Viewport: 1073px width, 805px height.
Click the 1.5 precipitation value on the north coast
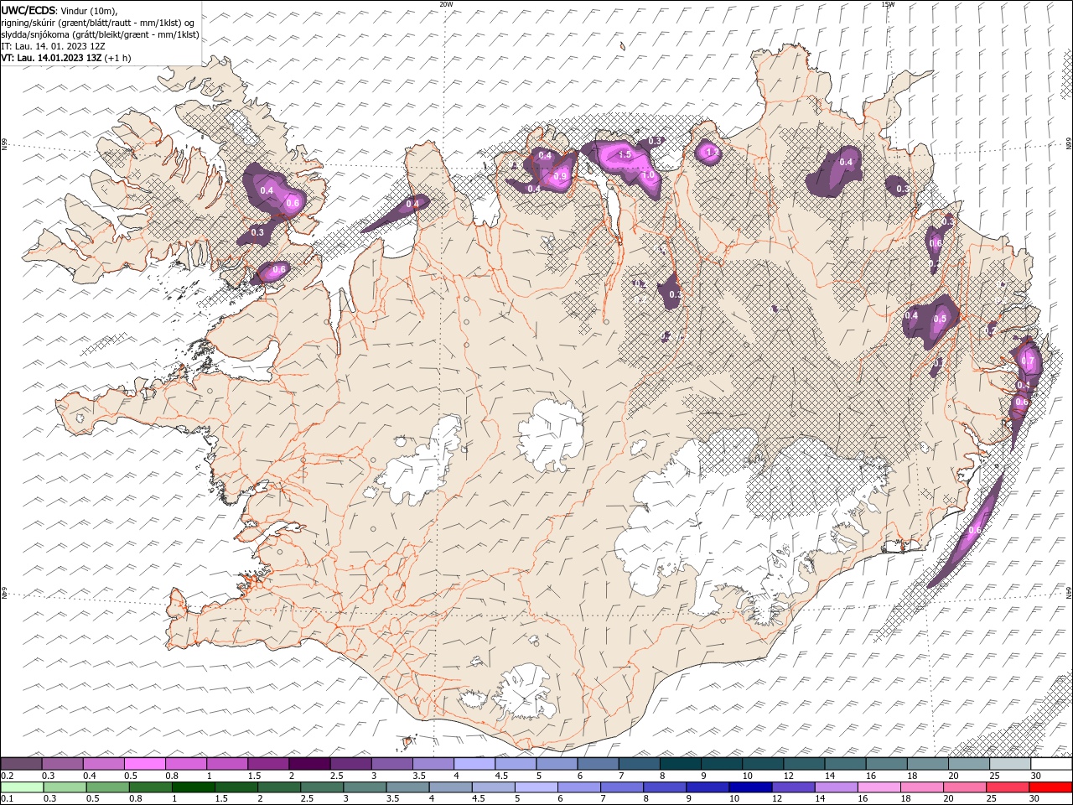click(624, 155)
